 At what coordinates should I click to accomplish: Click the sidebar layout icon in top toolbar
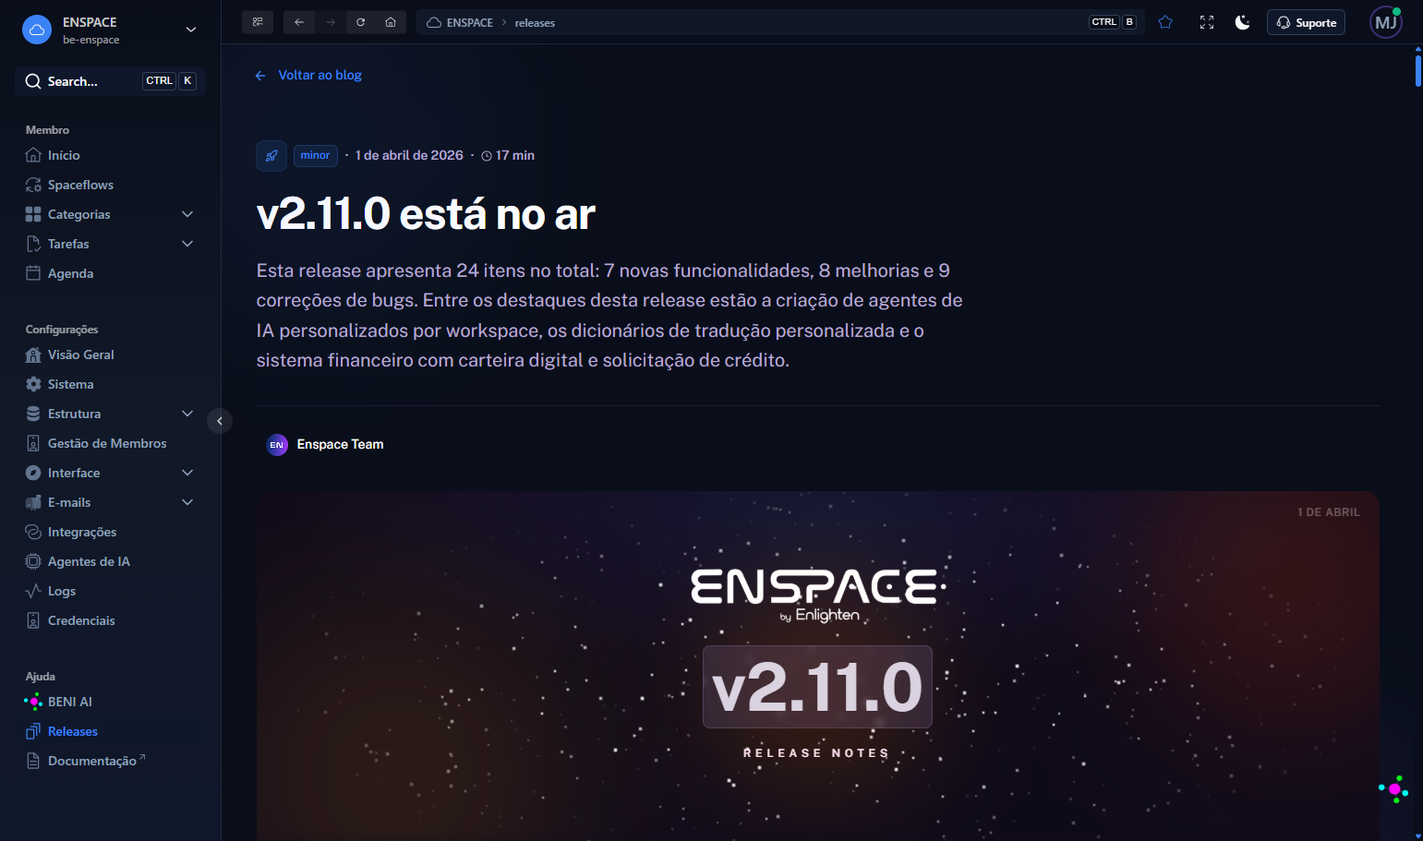click(258, 22)
